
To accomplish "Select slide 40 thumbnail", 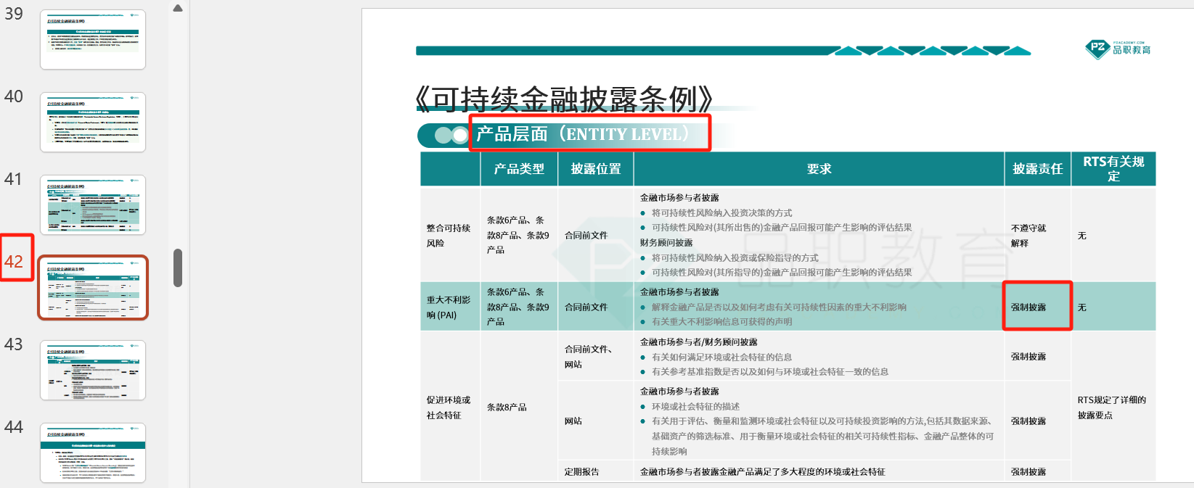I will pos(93,122).
